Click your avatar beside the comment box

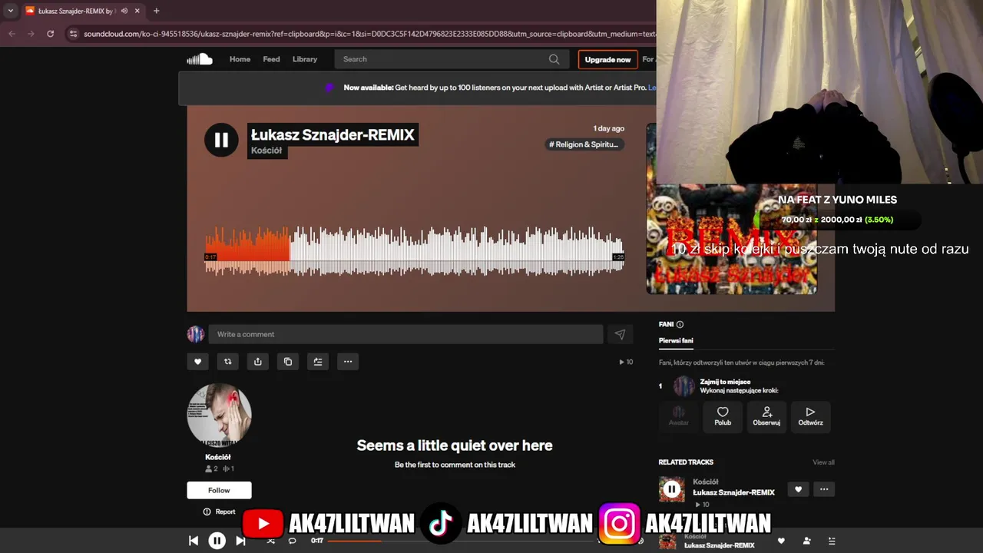coord(196,334)
